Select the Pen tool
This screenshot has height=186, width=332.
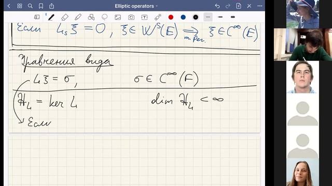[x=51, y=17]
